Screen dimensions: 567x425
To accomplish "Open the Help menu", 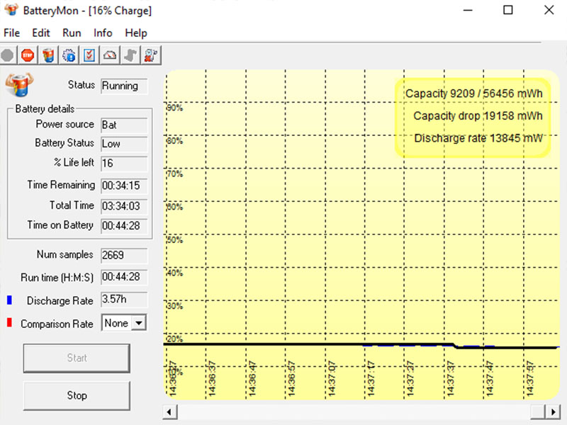I will click(136, 33).
